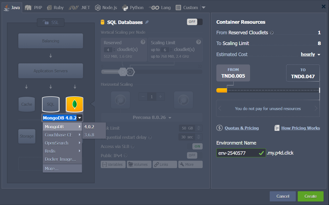The height and width of the screenshot is (205, 329).
Task: Expand the Couchbase CE menu entry
Action: click(x=63, y=135)
